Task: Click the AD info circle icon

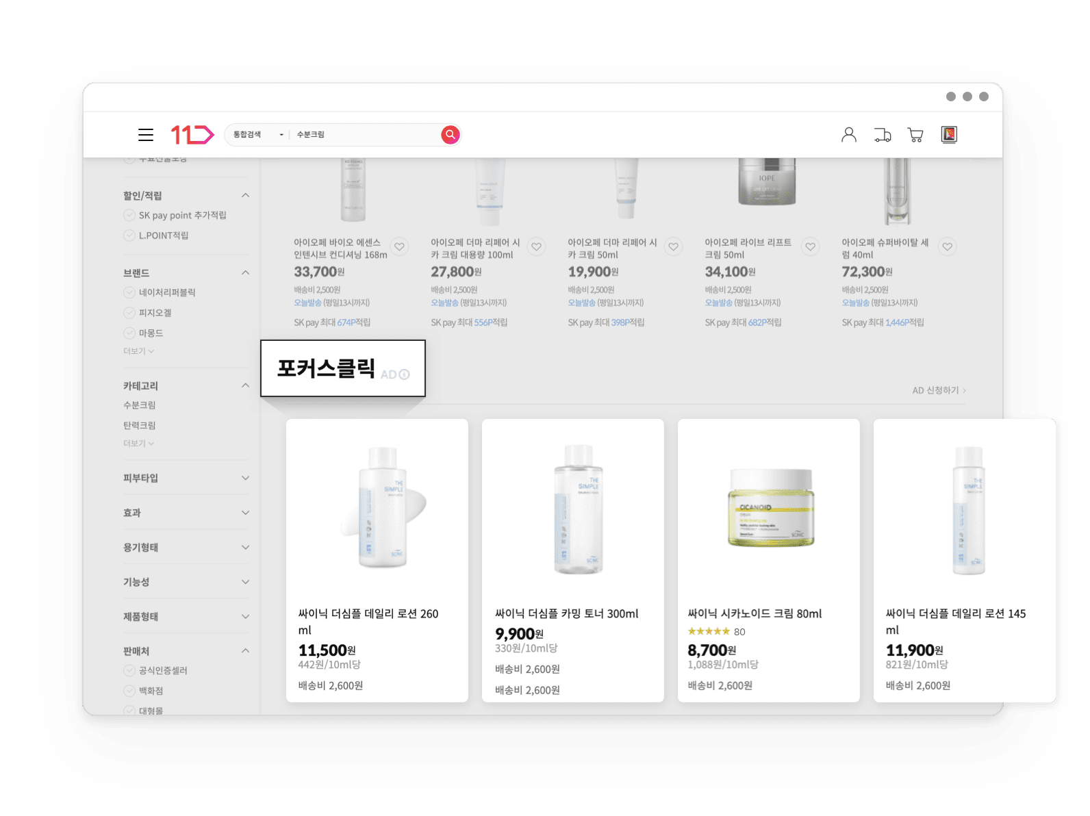Action: [405, 374]
